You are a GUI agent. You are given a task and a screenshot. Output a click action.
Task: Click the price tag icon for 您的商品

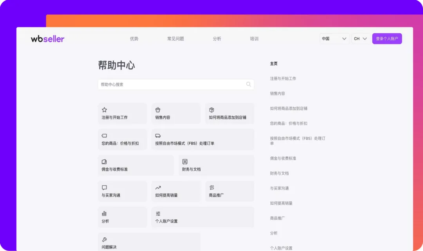104,136
